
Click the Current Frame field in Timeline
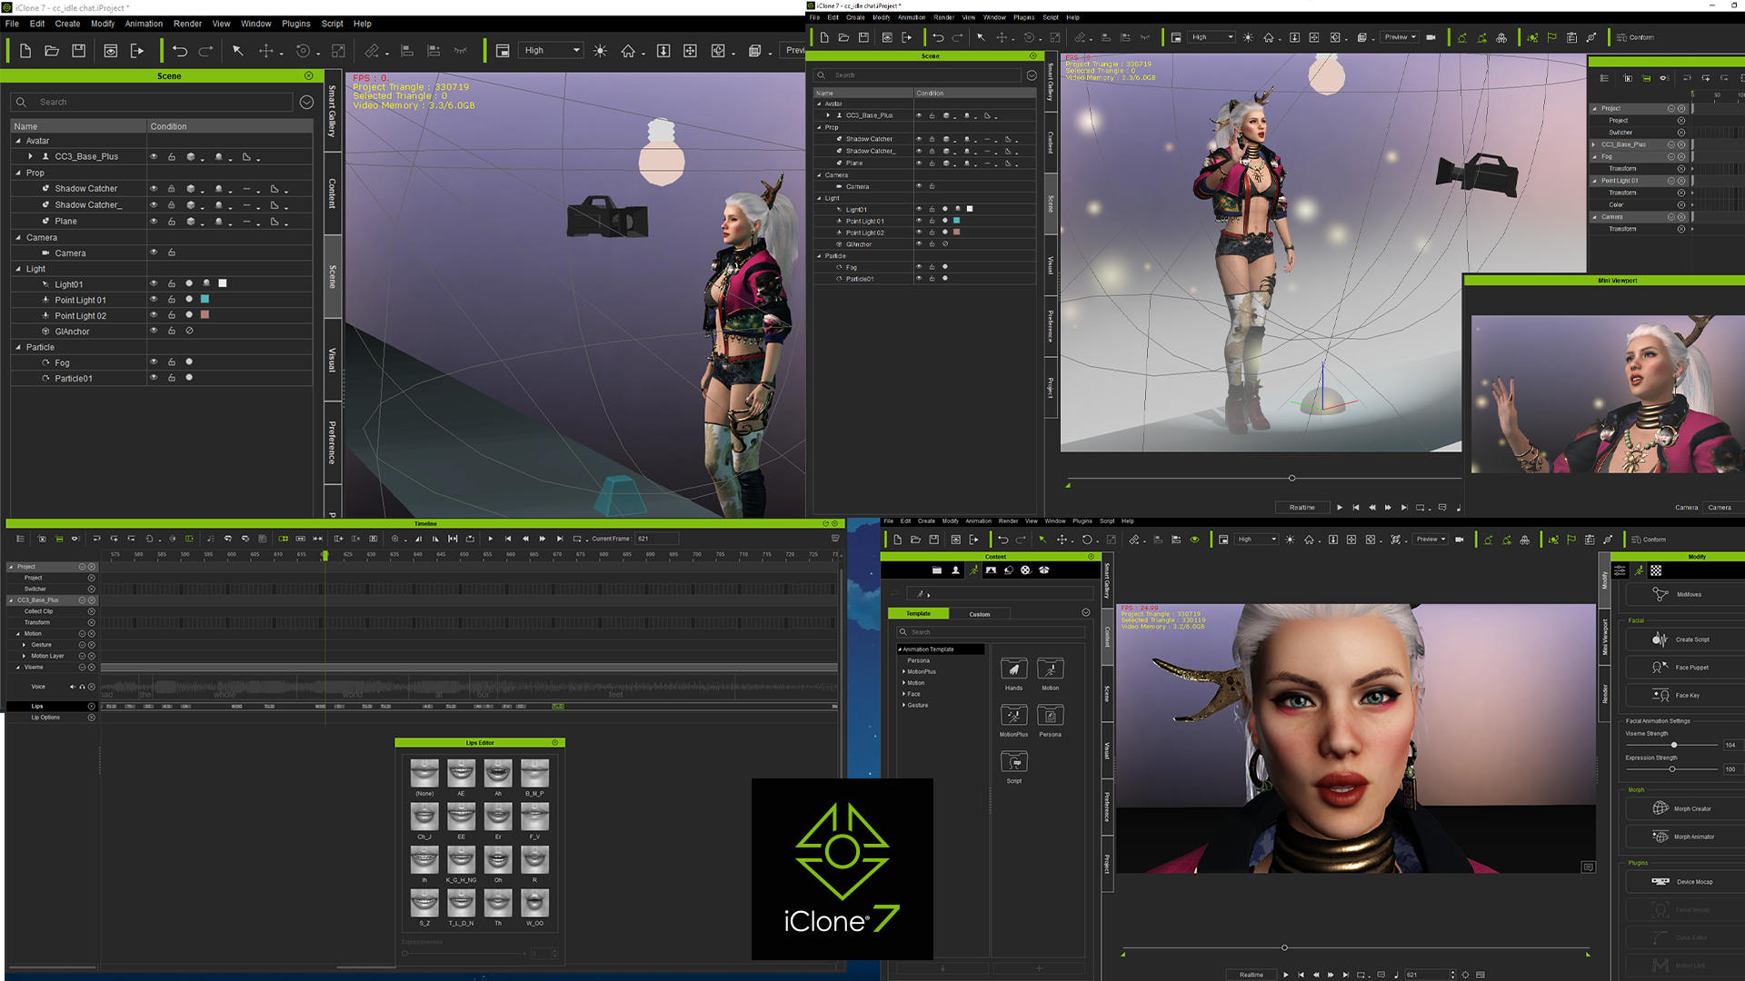[x=657, y=539]
